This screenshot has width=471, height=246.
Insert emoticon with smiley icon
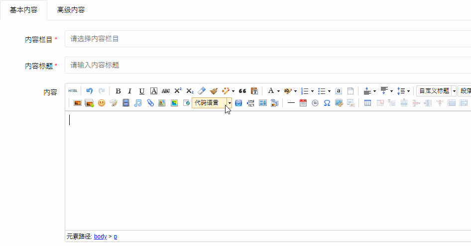point(102,103)
